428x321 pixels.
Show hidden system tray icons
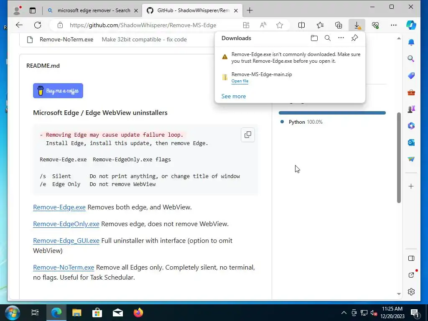click(344, 313)
